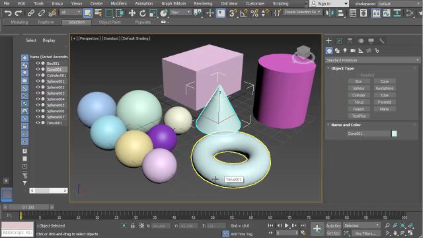423x238 pixels.
Task: Open the selection filter 'All' dropdown
Action: point(71,13)
